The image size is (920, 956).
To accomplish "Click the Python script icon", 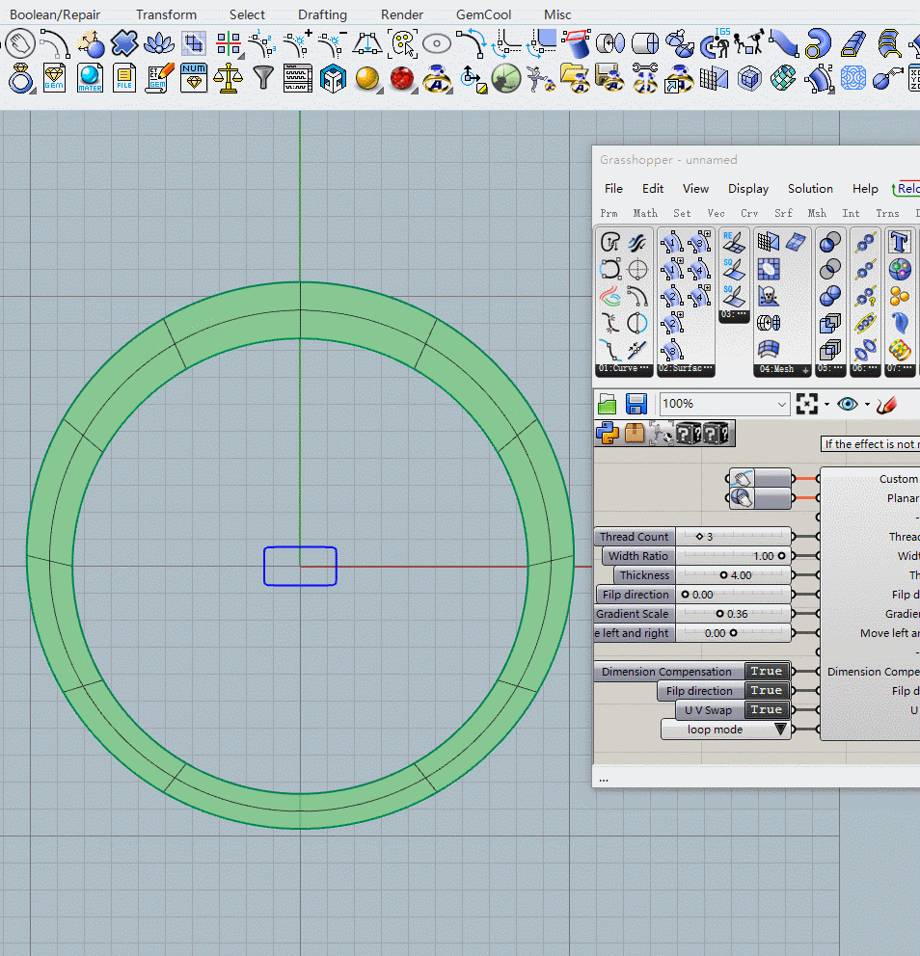I will 607,434.
